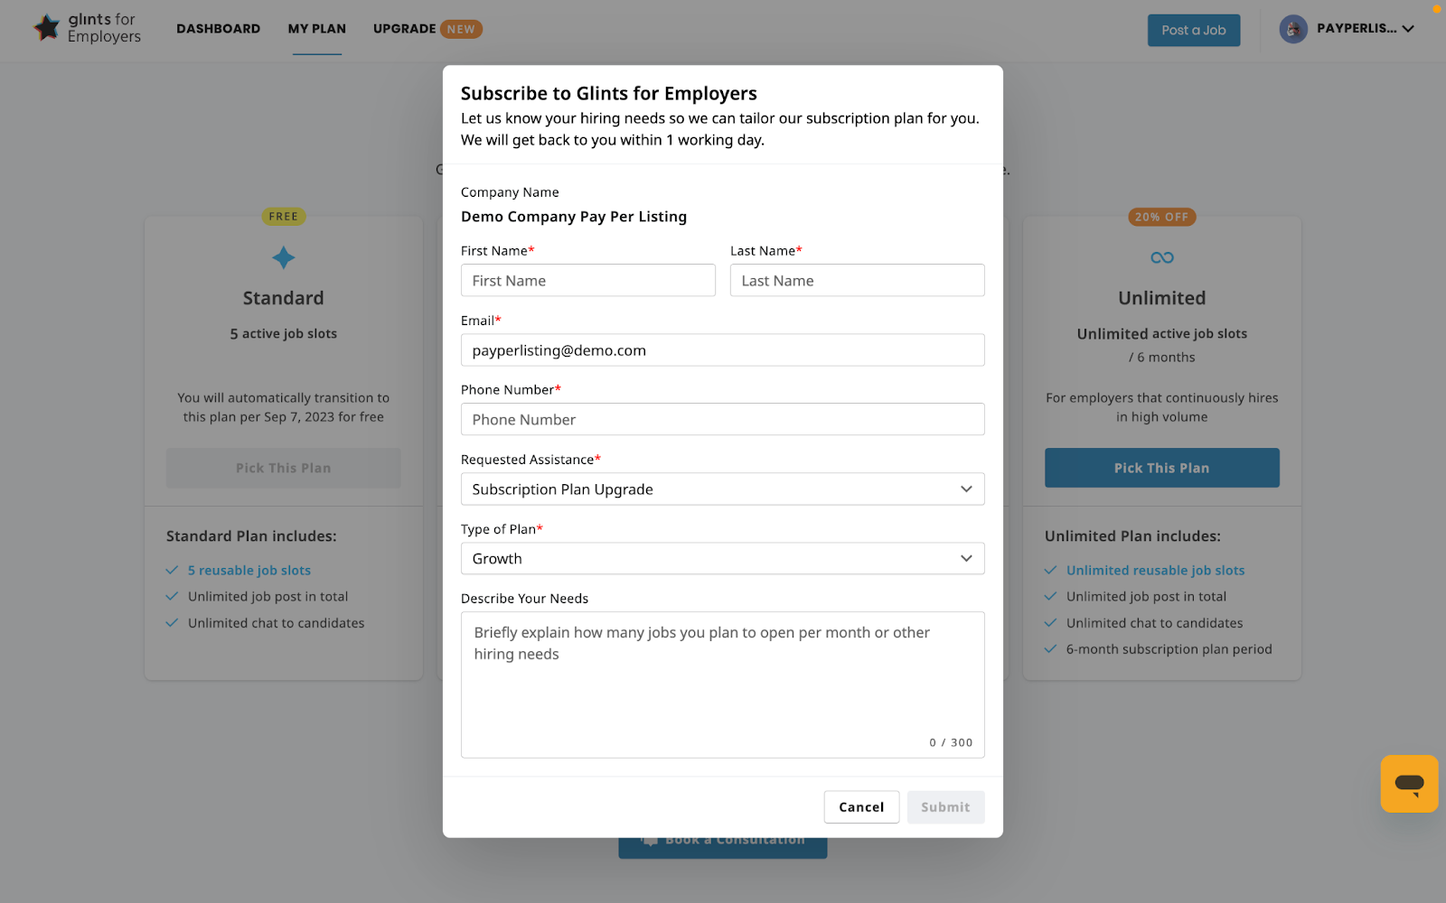Open the orange chat support widget
Viewport: 1446px width, 903px height.
pyautogui.click(x=1409, y=783)
